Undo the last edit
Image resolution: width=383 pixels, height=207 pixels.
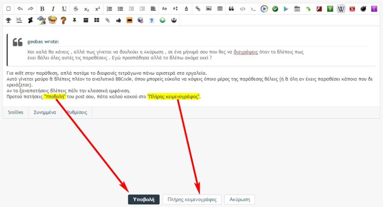coord(20,9)
